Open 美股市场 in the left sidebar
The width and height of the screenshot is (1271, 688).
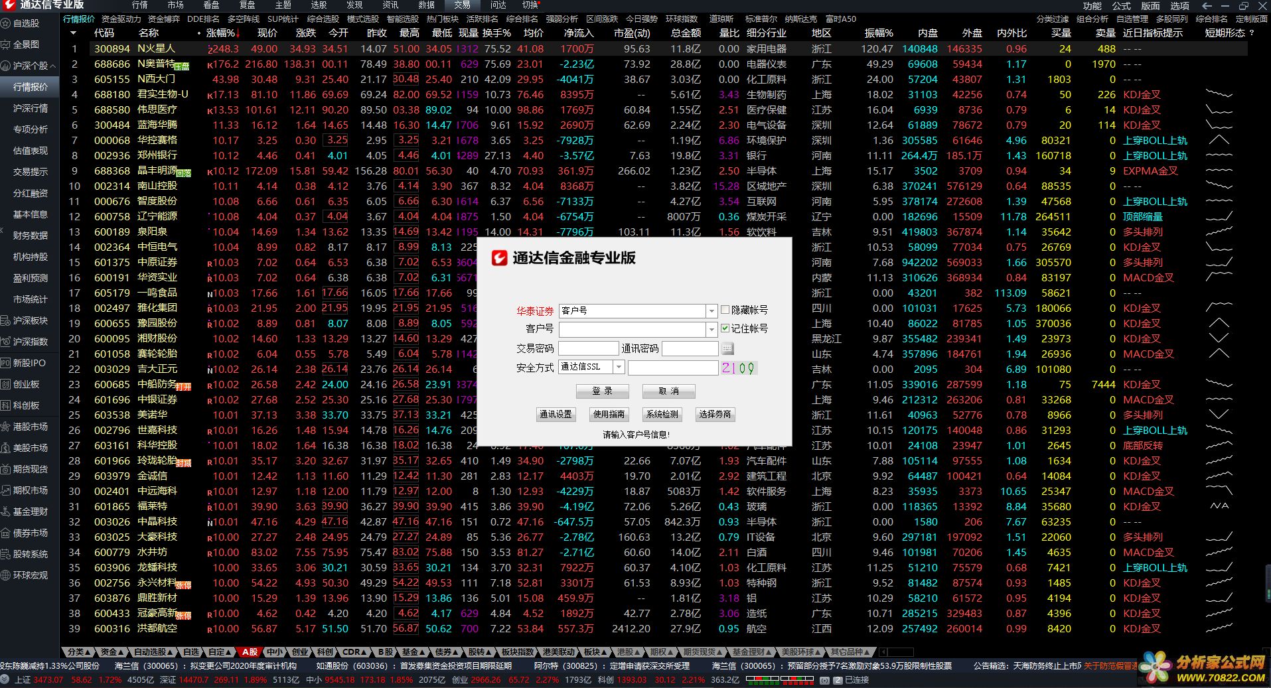click(31, 448)
